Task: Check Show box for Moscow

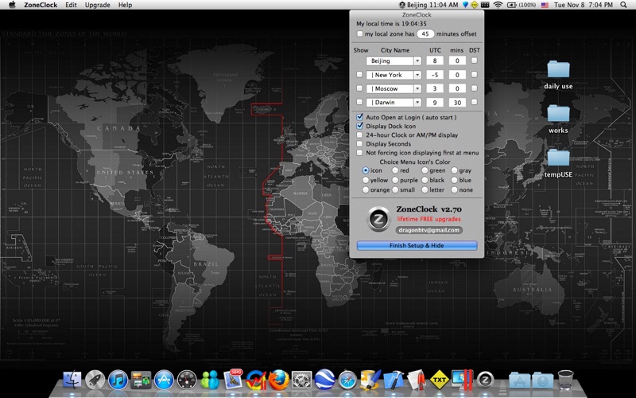Action: (x=359, y=88)
